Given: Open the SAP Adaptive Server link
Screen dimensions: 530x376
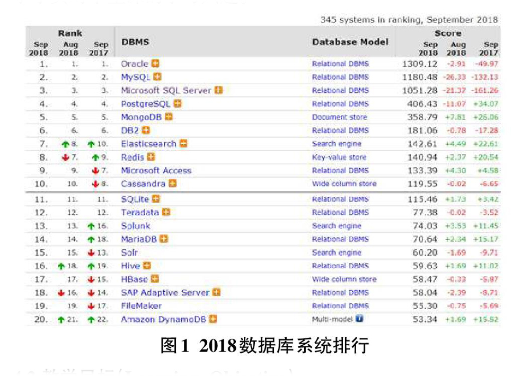Looking at the screenshot, I should 165,293.
